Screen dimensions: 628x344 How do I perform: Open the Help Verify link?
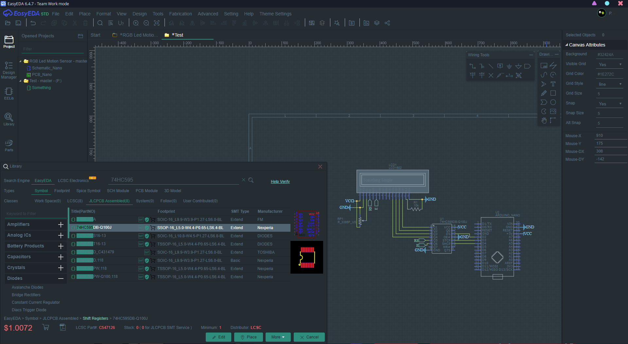click(280, 182)
